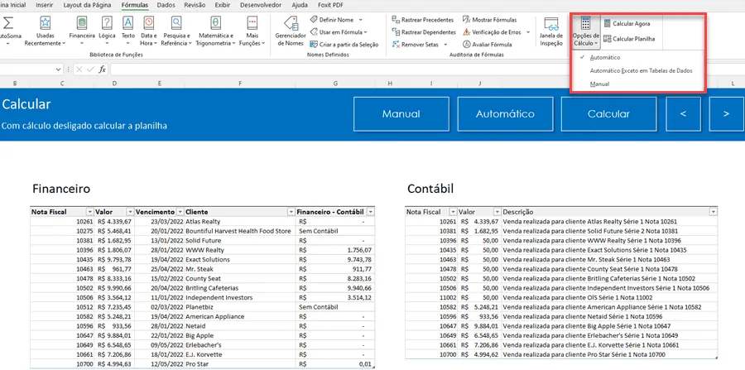This screenshot has height=370, width=745.
Task: Click Definir Nome
Action: (x=336, y=20)
